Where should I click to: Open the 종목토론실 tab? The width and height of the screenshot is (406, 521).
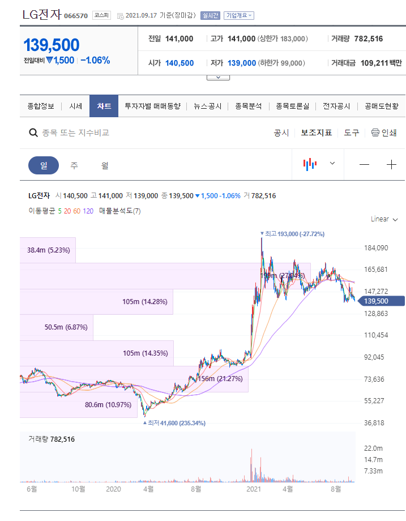click(x=292, y=106)
